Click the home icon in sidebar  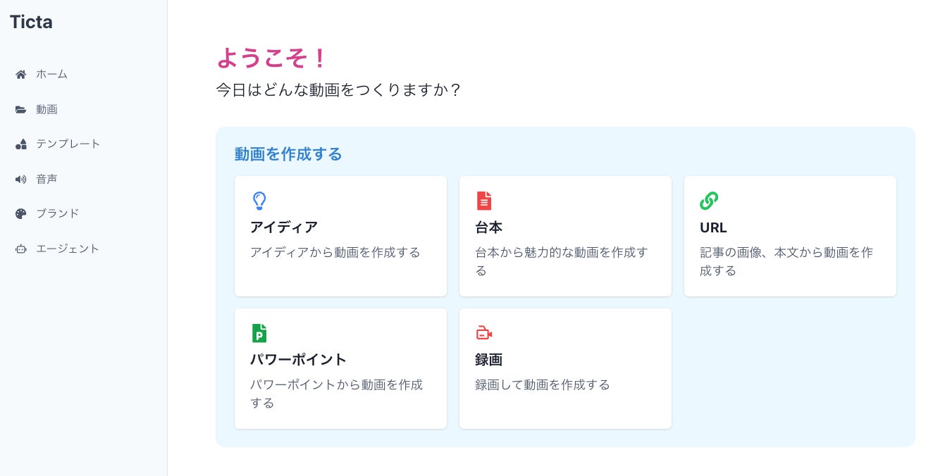[x=21, y=75]
